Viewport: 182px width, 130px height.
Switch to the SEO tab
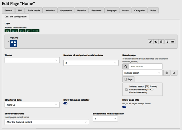(20, 11)
